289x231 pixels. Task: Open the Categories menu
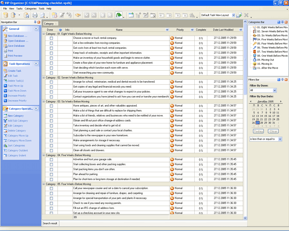tap(30, 8)
